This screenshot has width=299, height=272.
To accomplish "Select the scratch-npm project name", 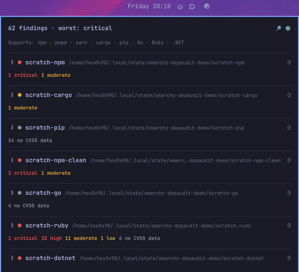I will point(45,62).
